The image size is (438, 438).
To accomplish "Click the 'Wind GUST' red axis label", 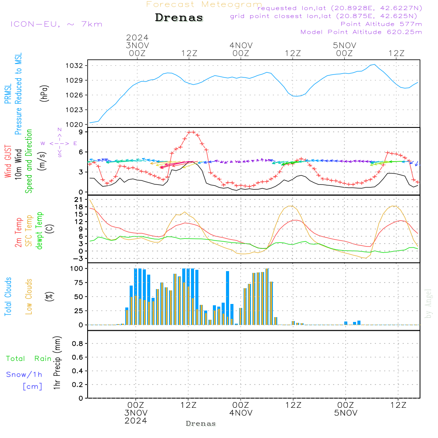I will coord(8,161).
